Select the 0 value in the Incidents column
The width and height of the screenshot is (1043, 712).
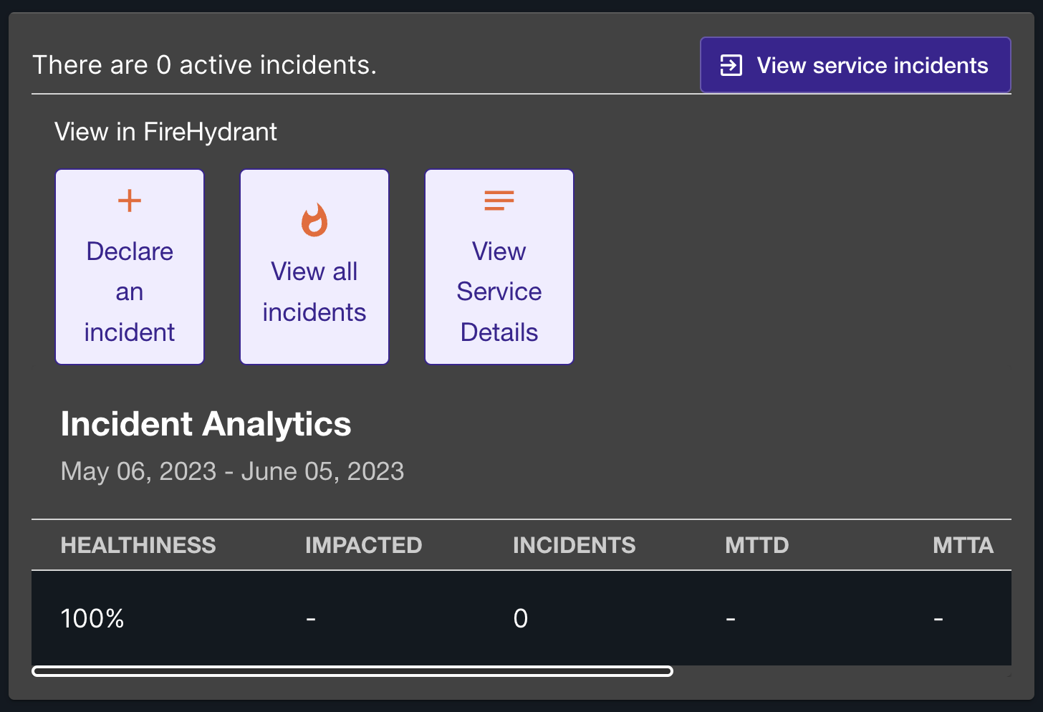coord(521,618)
